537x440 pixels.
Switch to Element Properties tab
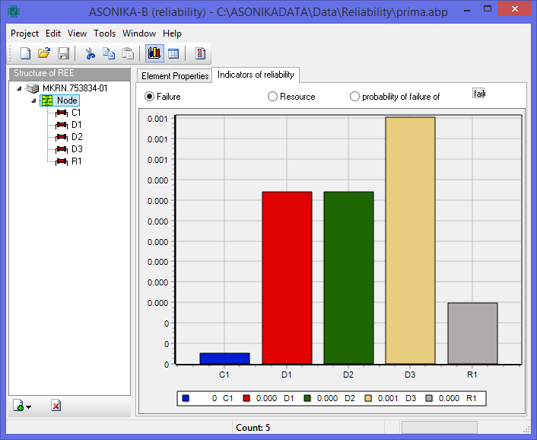174,76
